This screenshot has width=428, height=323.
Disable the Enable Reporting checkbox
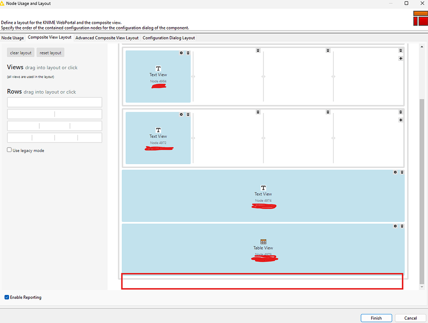[x=6, y=297]
